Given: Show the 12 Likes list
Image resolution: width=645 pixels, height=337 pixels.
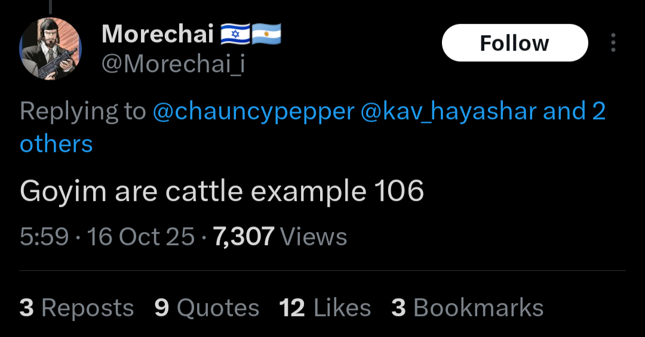Looking at the screenshot, I should 325,307.
